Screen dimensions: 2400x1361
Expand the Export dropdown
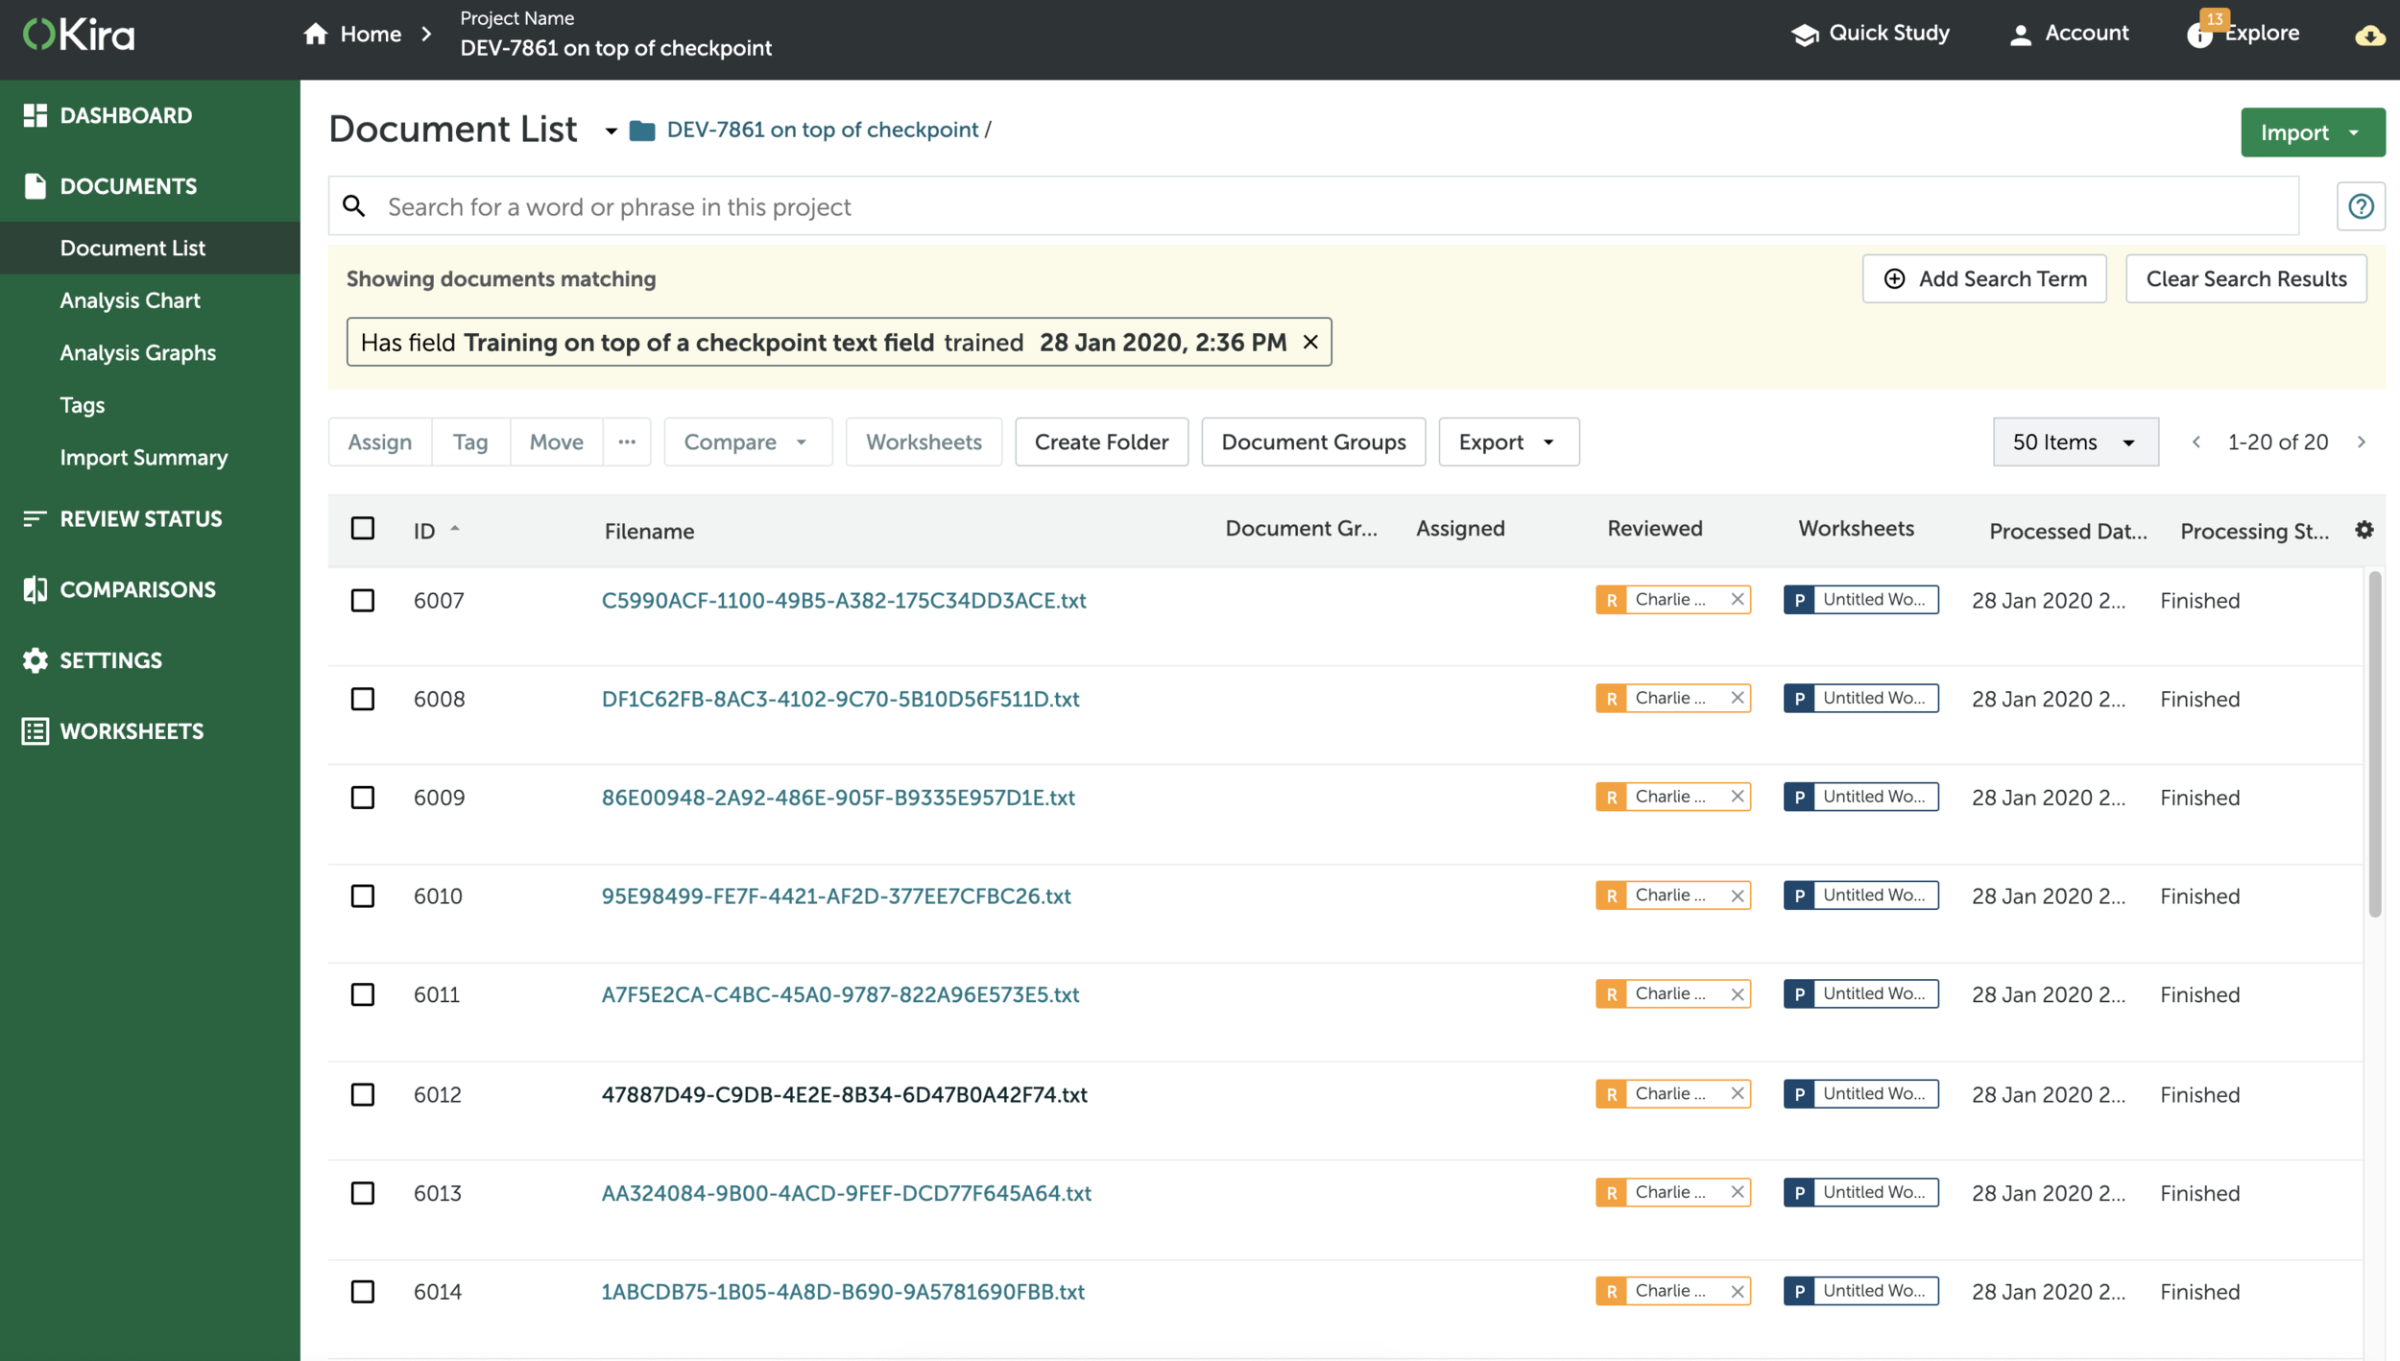[1507, 442]
